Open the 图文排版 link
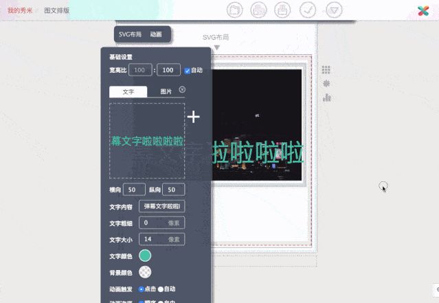Image resolution: width=439 pixels, height=303 pixels. pyautogui.click(x=57, y=10)
